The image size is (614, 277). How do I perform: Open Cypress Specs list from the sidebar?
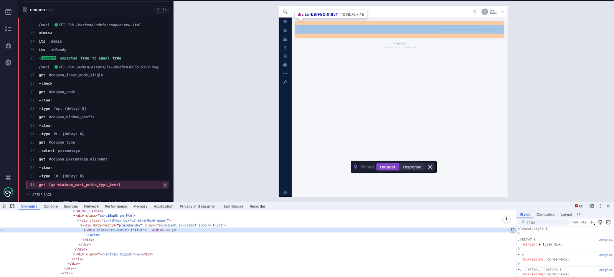coord(8,29)
